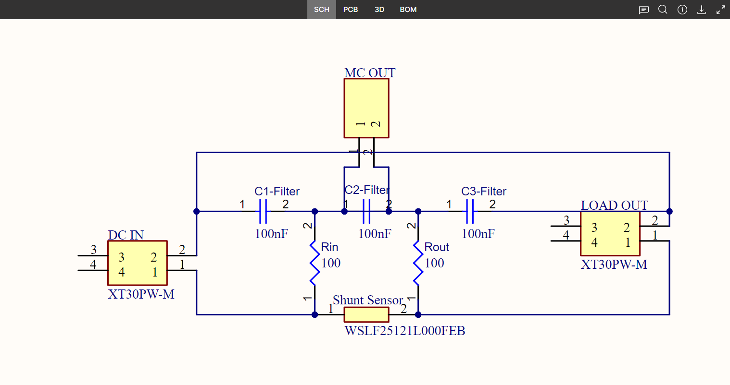Open the 3D preview tab
Image resolution: width=730 pixels, height=385 pixels.
(379, 10)
